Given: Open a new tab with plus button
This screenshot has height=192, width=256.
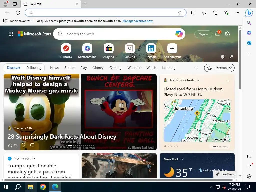Looking at the screenshot, I should 85,4.
